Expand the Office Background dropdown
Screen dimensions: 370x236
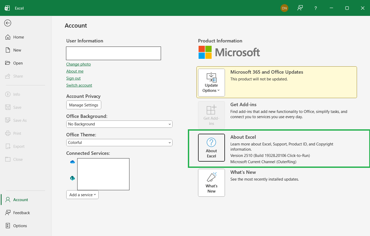coord(119,124)
